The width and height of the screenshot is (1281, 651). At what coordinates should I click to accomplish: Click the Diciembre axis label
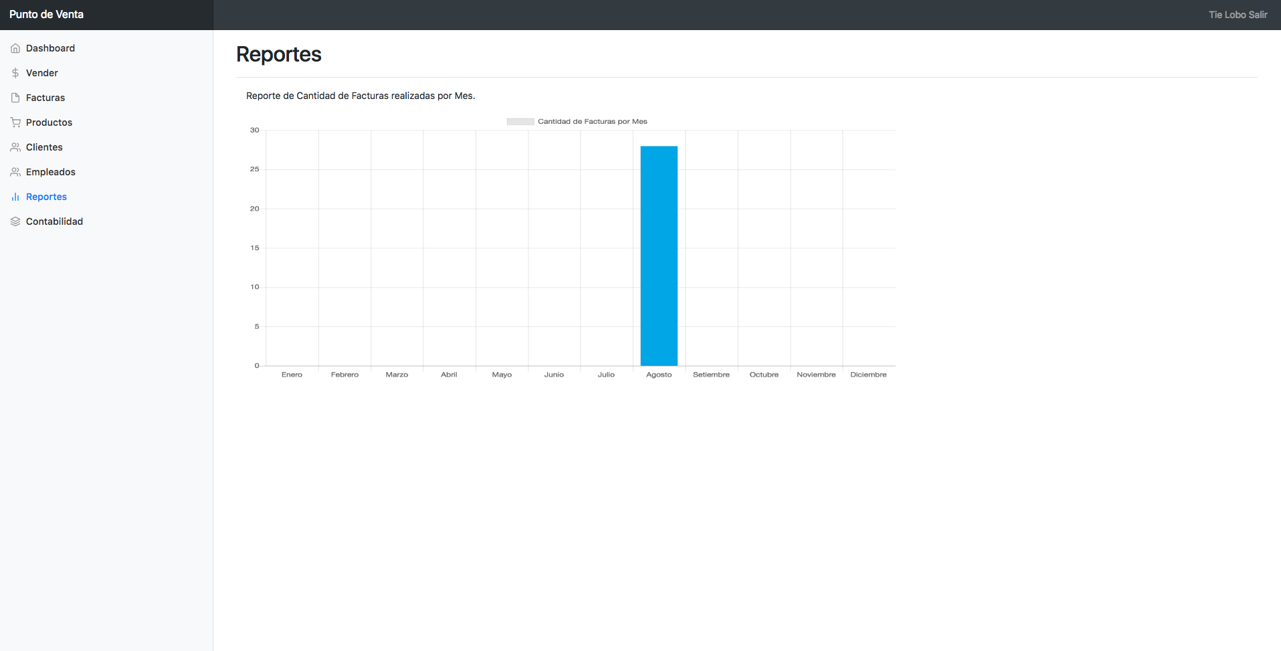868,375
